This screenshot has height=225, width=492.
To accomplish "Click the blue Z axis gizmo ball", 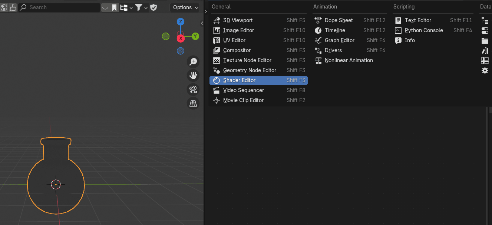I will [181, 22].
